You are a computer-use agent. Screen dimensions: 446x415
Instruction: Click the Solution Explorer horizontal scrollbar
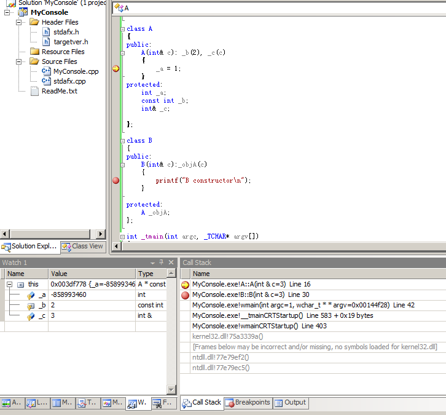coord(49,234)
